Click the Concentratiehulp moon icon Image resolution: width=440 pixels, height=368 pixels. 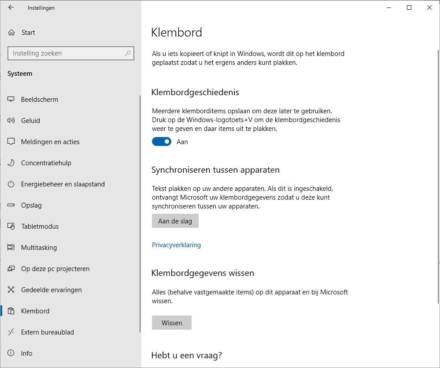[x=11, y=163]
